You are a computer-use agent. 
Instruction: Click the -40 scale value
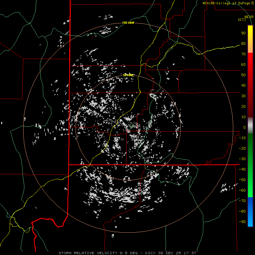click(x=242, y=169)
